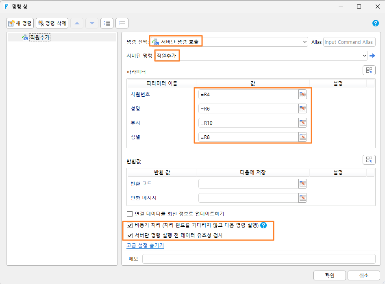Image resolution: width=385 pixels, height=284 pixels.
Task: Move command down with the down arrow icon
Action: click(x=92, y=23)
